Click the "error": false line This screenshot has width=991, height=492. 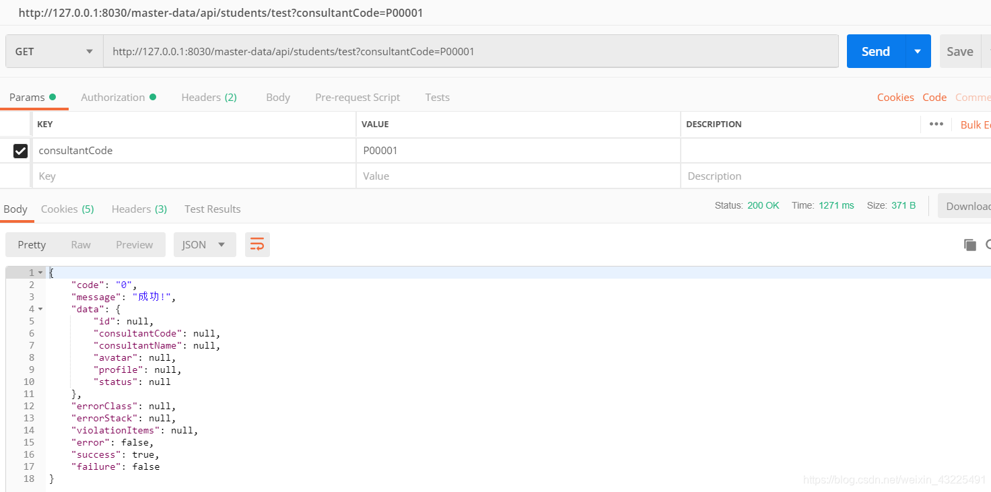(x=112, y=442)
